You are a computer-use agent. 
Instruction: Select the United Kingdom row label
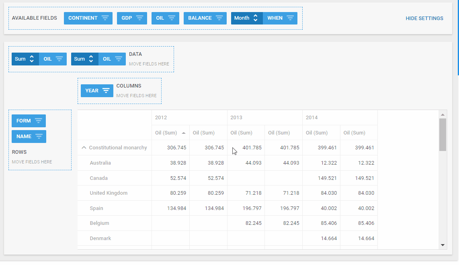(109, 193)
